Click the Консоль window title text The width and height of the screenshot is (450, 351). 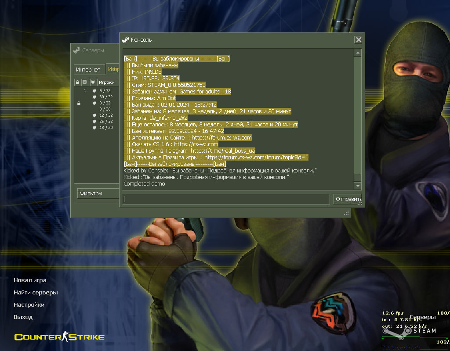[141, 40]
